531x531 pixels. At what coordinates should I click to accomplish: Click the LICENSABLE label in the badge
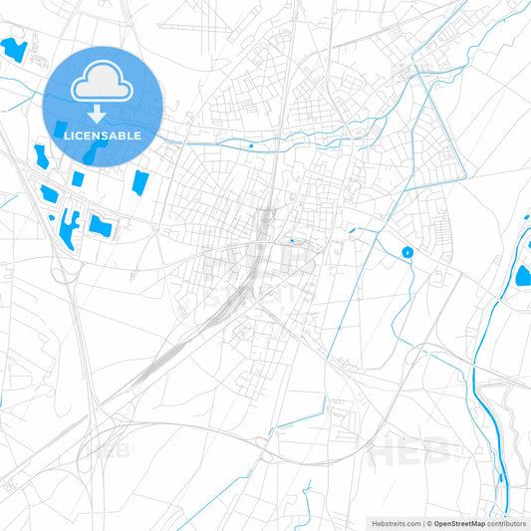(103, 135)
